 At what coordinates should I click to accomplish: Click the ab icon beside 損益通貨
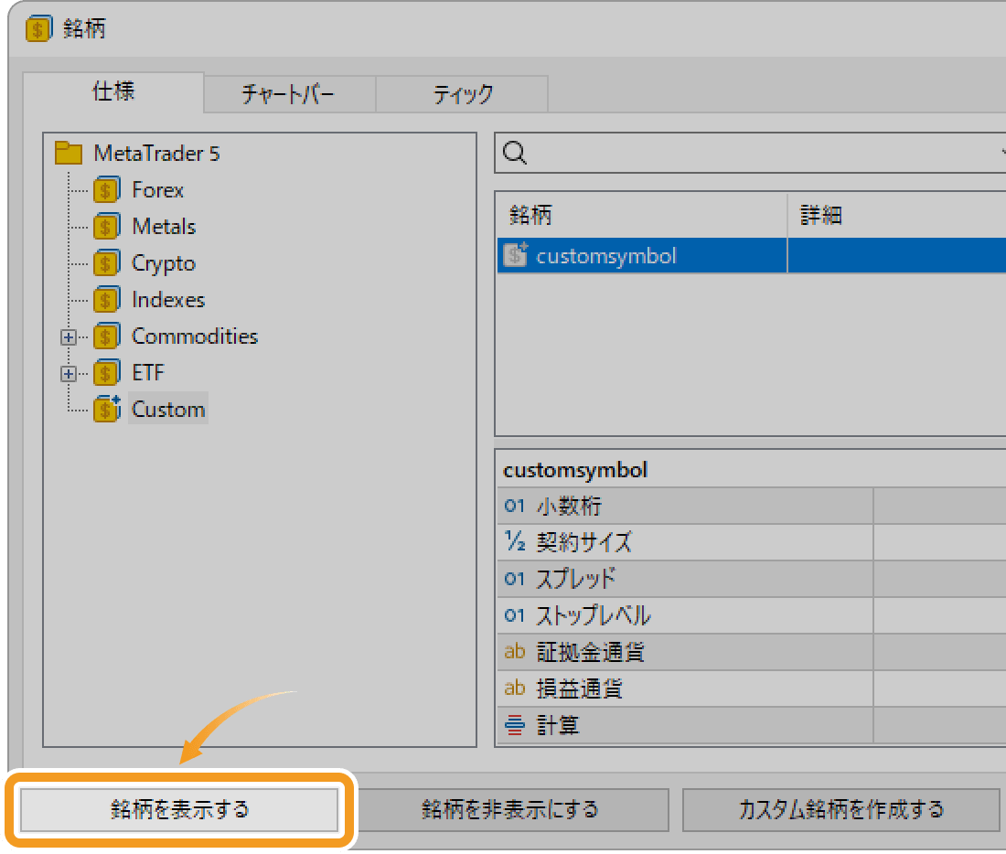(515, 688)
